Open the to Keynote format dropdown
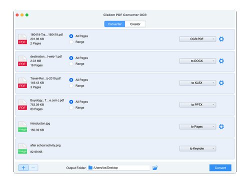The height and width of the screenshot is (192, 250). click(197, 148)
